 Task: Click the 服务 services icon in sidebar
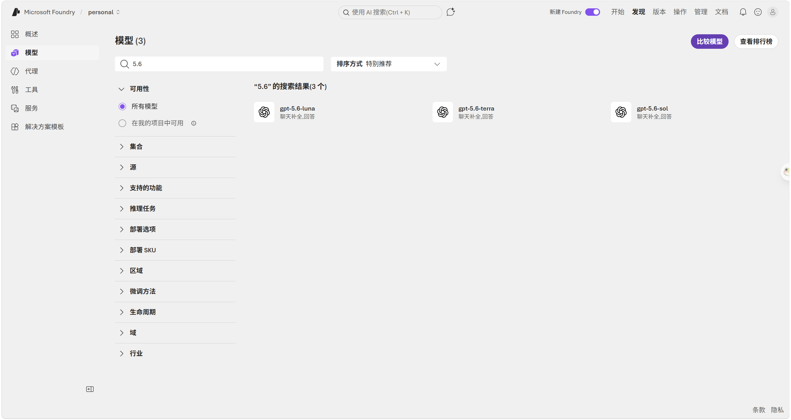coord(15,108)
